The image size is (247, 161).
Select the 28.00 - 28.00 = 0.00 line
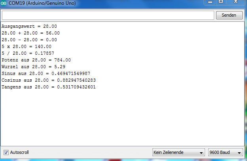30,40
